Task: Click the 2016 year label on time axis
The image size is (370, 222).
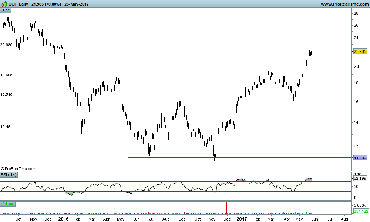Action: (63, 219)
